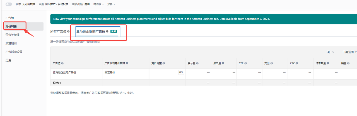Image resolution: width=357 pixels, height=116 pixels.
Task: Click the 0% bid adjustment input field
Action: coord(181,72)
